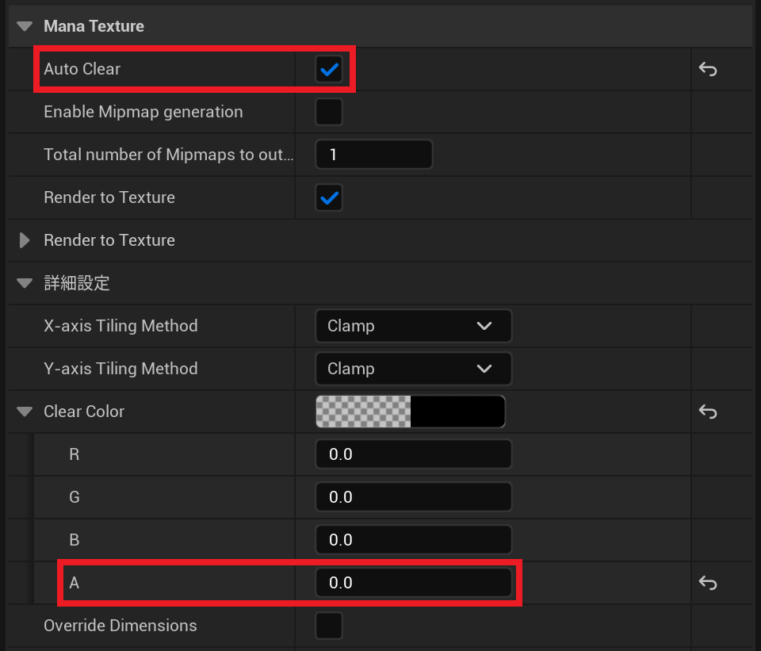Select the R channel value field
This screenshot has height=651, width=761.
413,454
